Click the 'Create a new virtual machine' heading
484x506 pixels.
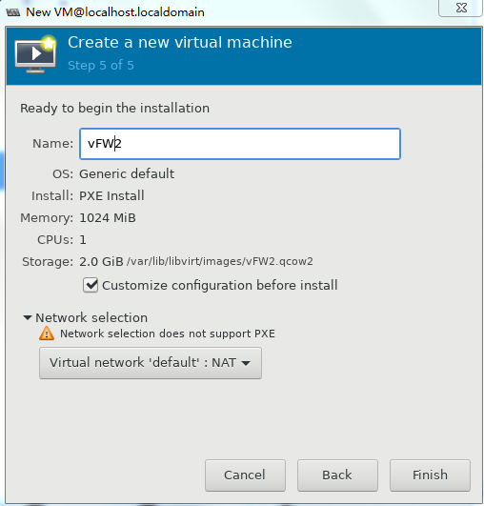pyautogui.click(x=180, y=42)
